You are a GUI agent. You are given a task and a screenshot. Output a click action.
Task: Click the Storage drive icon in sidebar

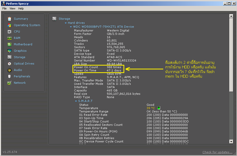[x=9, y=57]
